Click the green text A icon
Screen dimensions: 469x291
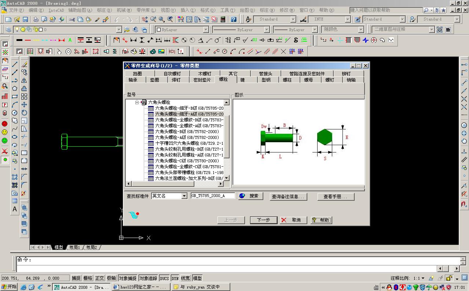coord(70,40)
